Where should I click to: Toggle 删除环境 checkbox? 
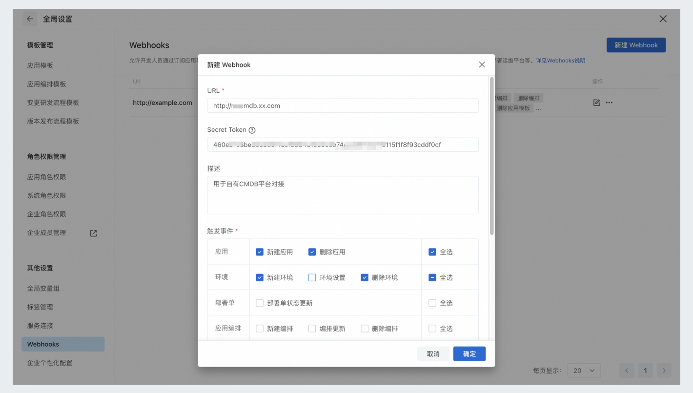point(365,277)
